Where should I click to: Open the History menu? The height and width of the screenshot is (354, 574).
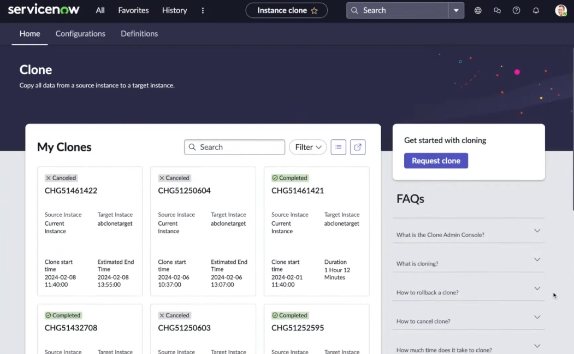tap(174, 10)
